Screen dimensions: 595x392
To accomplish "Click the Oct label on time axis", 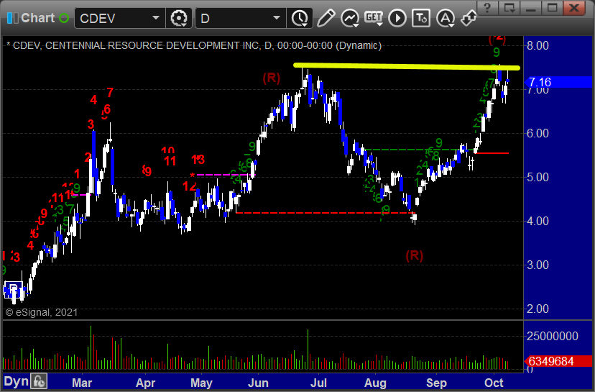I will pos(494,383).
